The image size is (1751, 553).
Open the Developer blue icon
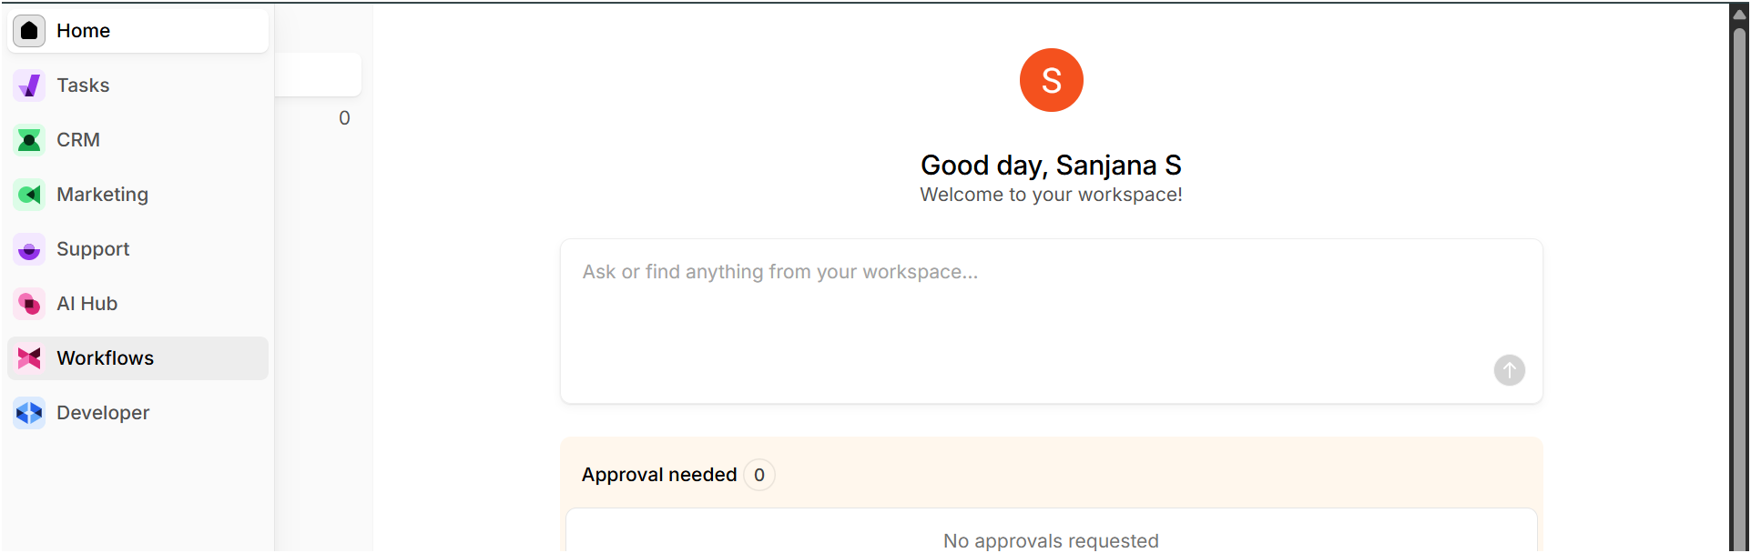pyautogui.click(x=29, y=413)
